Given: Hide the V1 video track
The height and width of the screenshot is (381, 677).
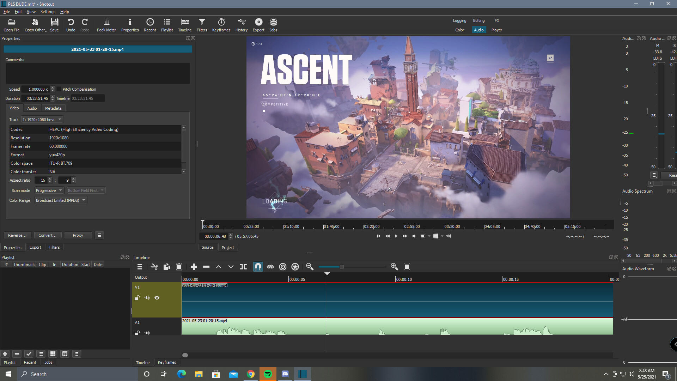Looking at the screenshot, I should [157, 298].
